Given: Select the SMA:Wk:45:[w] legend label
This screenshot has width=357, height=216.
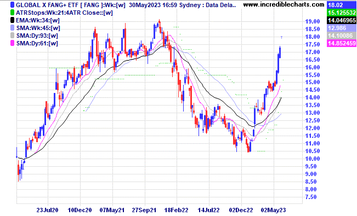Looking at the screenshot, I should point(38,28).
